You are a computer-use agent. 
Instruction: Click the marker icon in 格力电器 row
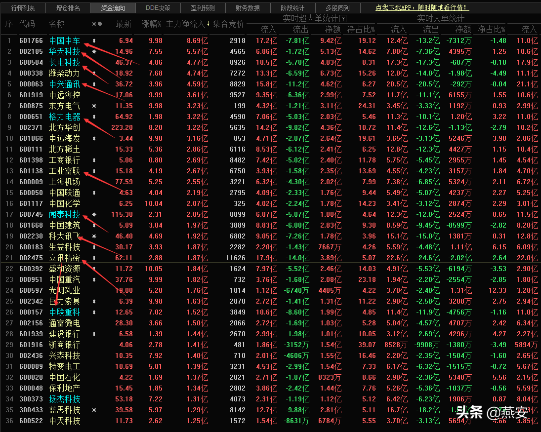[94, 117]
